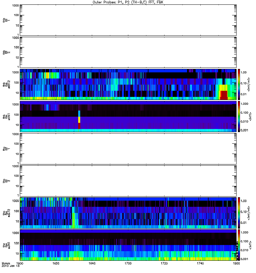256x273 pixels.
Task: Click the '<|nT|>' unit label beside thc scm1 color bar
Action: [250, 245]
